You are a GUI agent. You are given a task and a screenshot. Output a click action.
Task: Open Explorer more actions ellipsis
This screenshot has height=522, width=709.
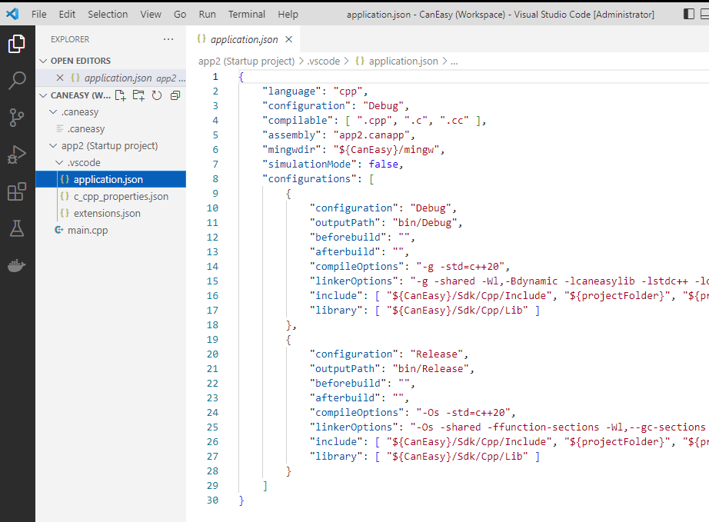pos(168,39)
